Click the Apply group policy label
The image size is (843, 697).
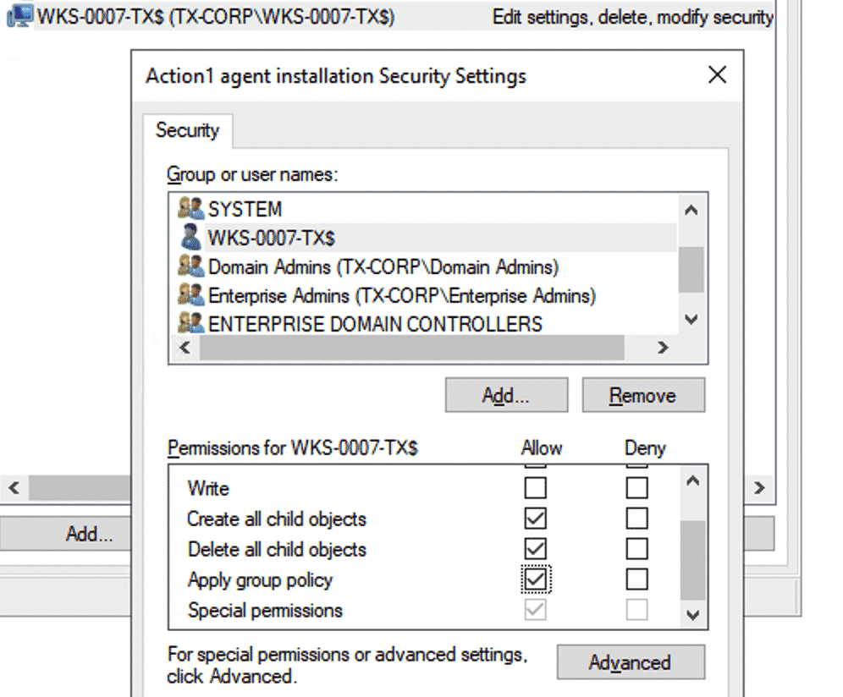(260, 580)
